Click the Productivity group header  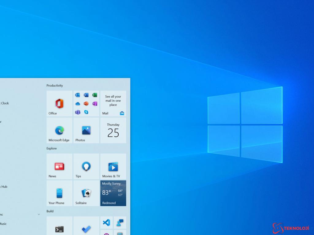55,86
